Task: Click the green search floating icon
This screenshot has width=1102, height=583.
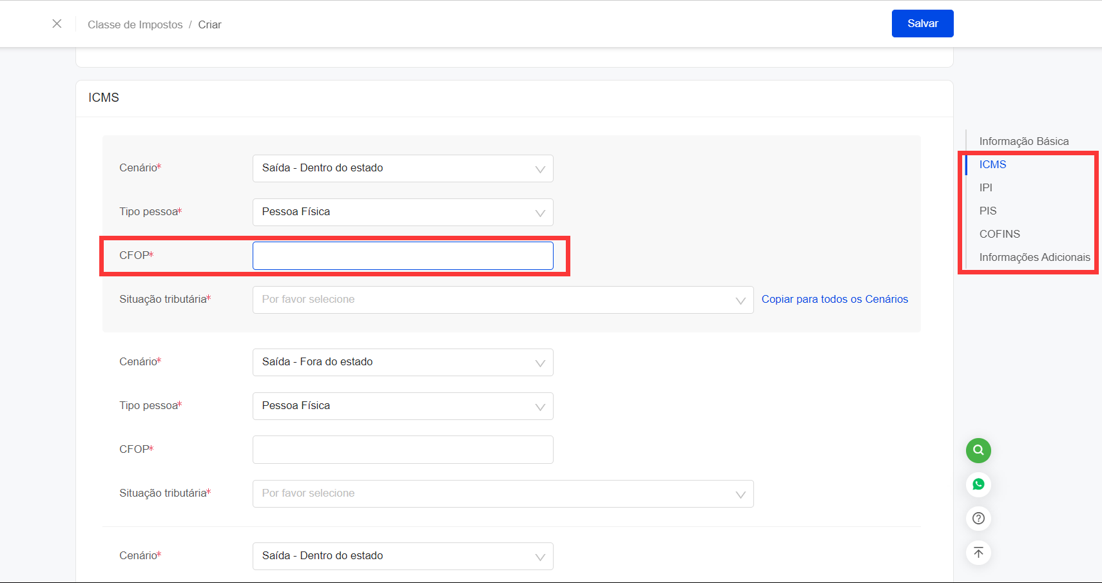Action: click(x=978, y=450)
